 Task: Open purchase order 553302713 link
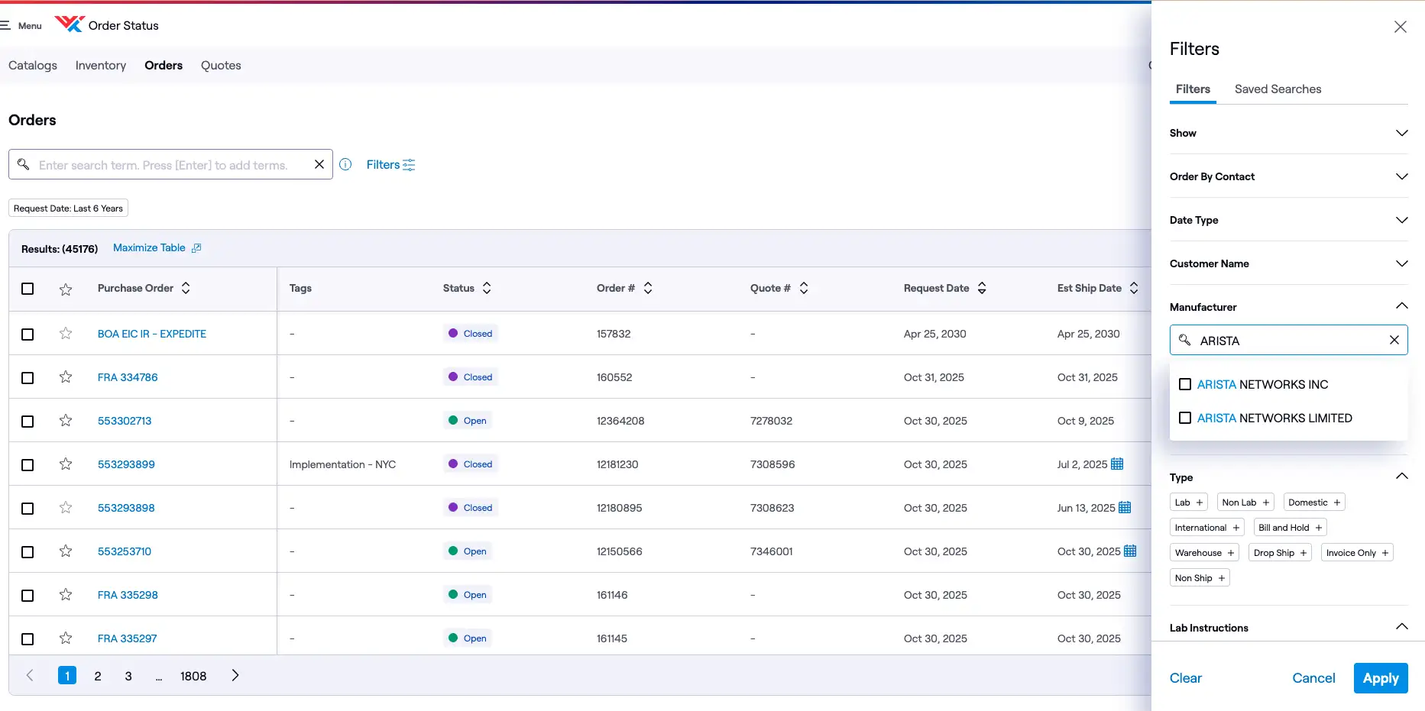(125, 421)
